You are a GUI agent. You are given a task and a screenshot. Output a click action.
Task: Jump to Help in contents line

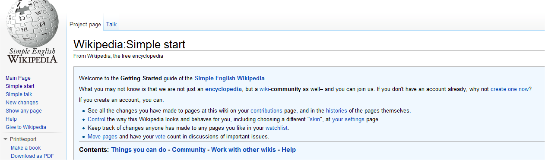[x=289, y=150]
